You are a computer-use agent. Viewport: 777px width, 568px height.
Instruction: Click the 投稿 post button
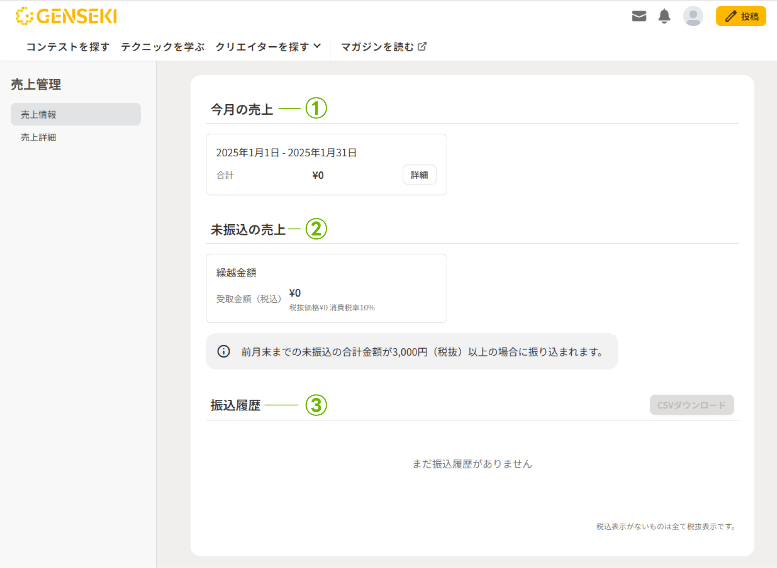[741, 17]
